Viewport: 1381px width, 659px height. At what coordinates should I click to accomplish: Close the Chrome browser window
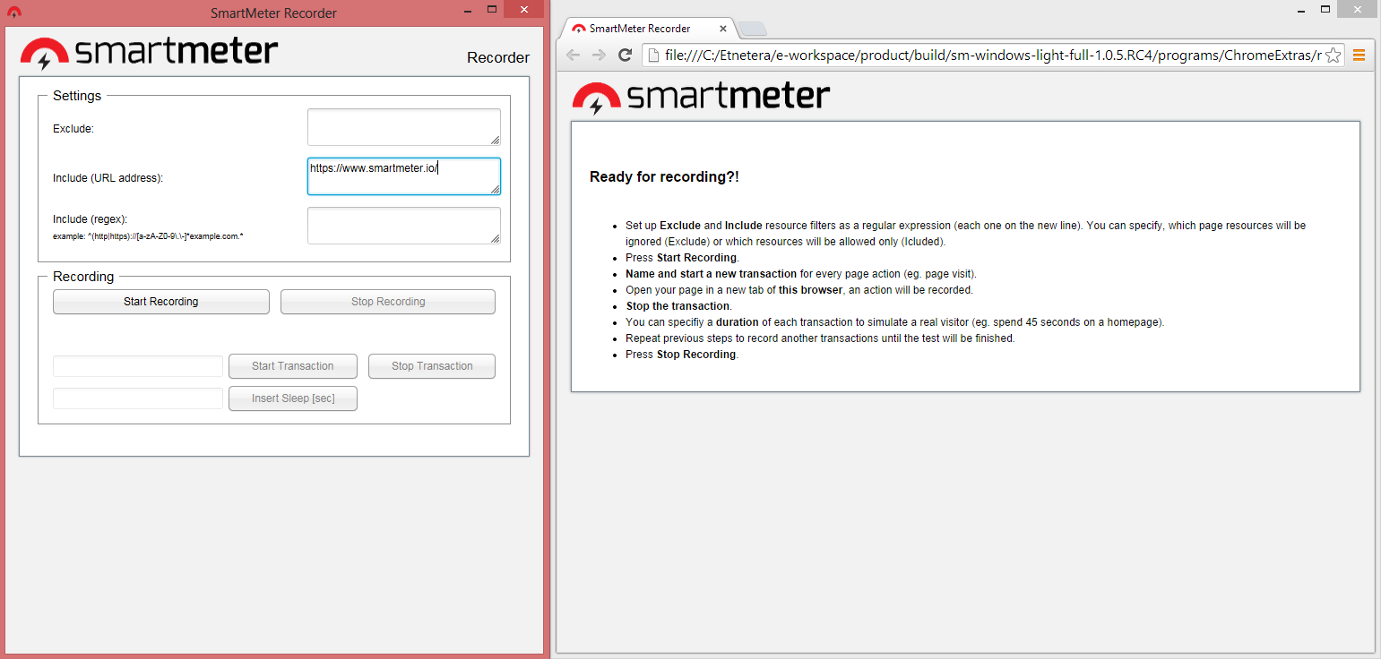pyautogui.click(x=1358, y=9)
